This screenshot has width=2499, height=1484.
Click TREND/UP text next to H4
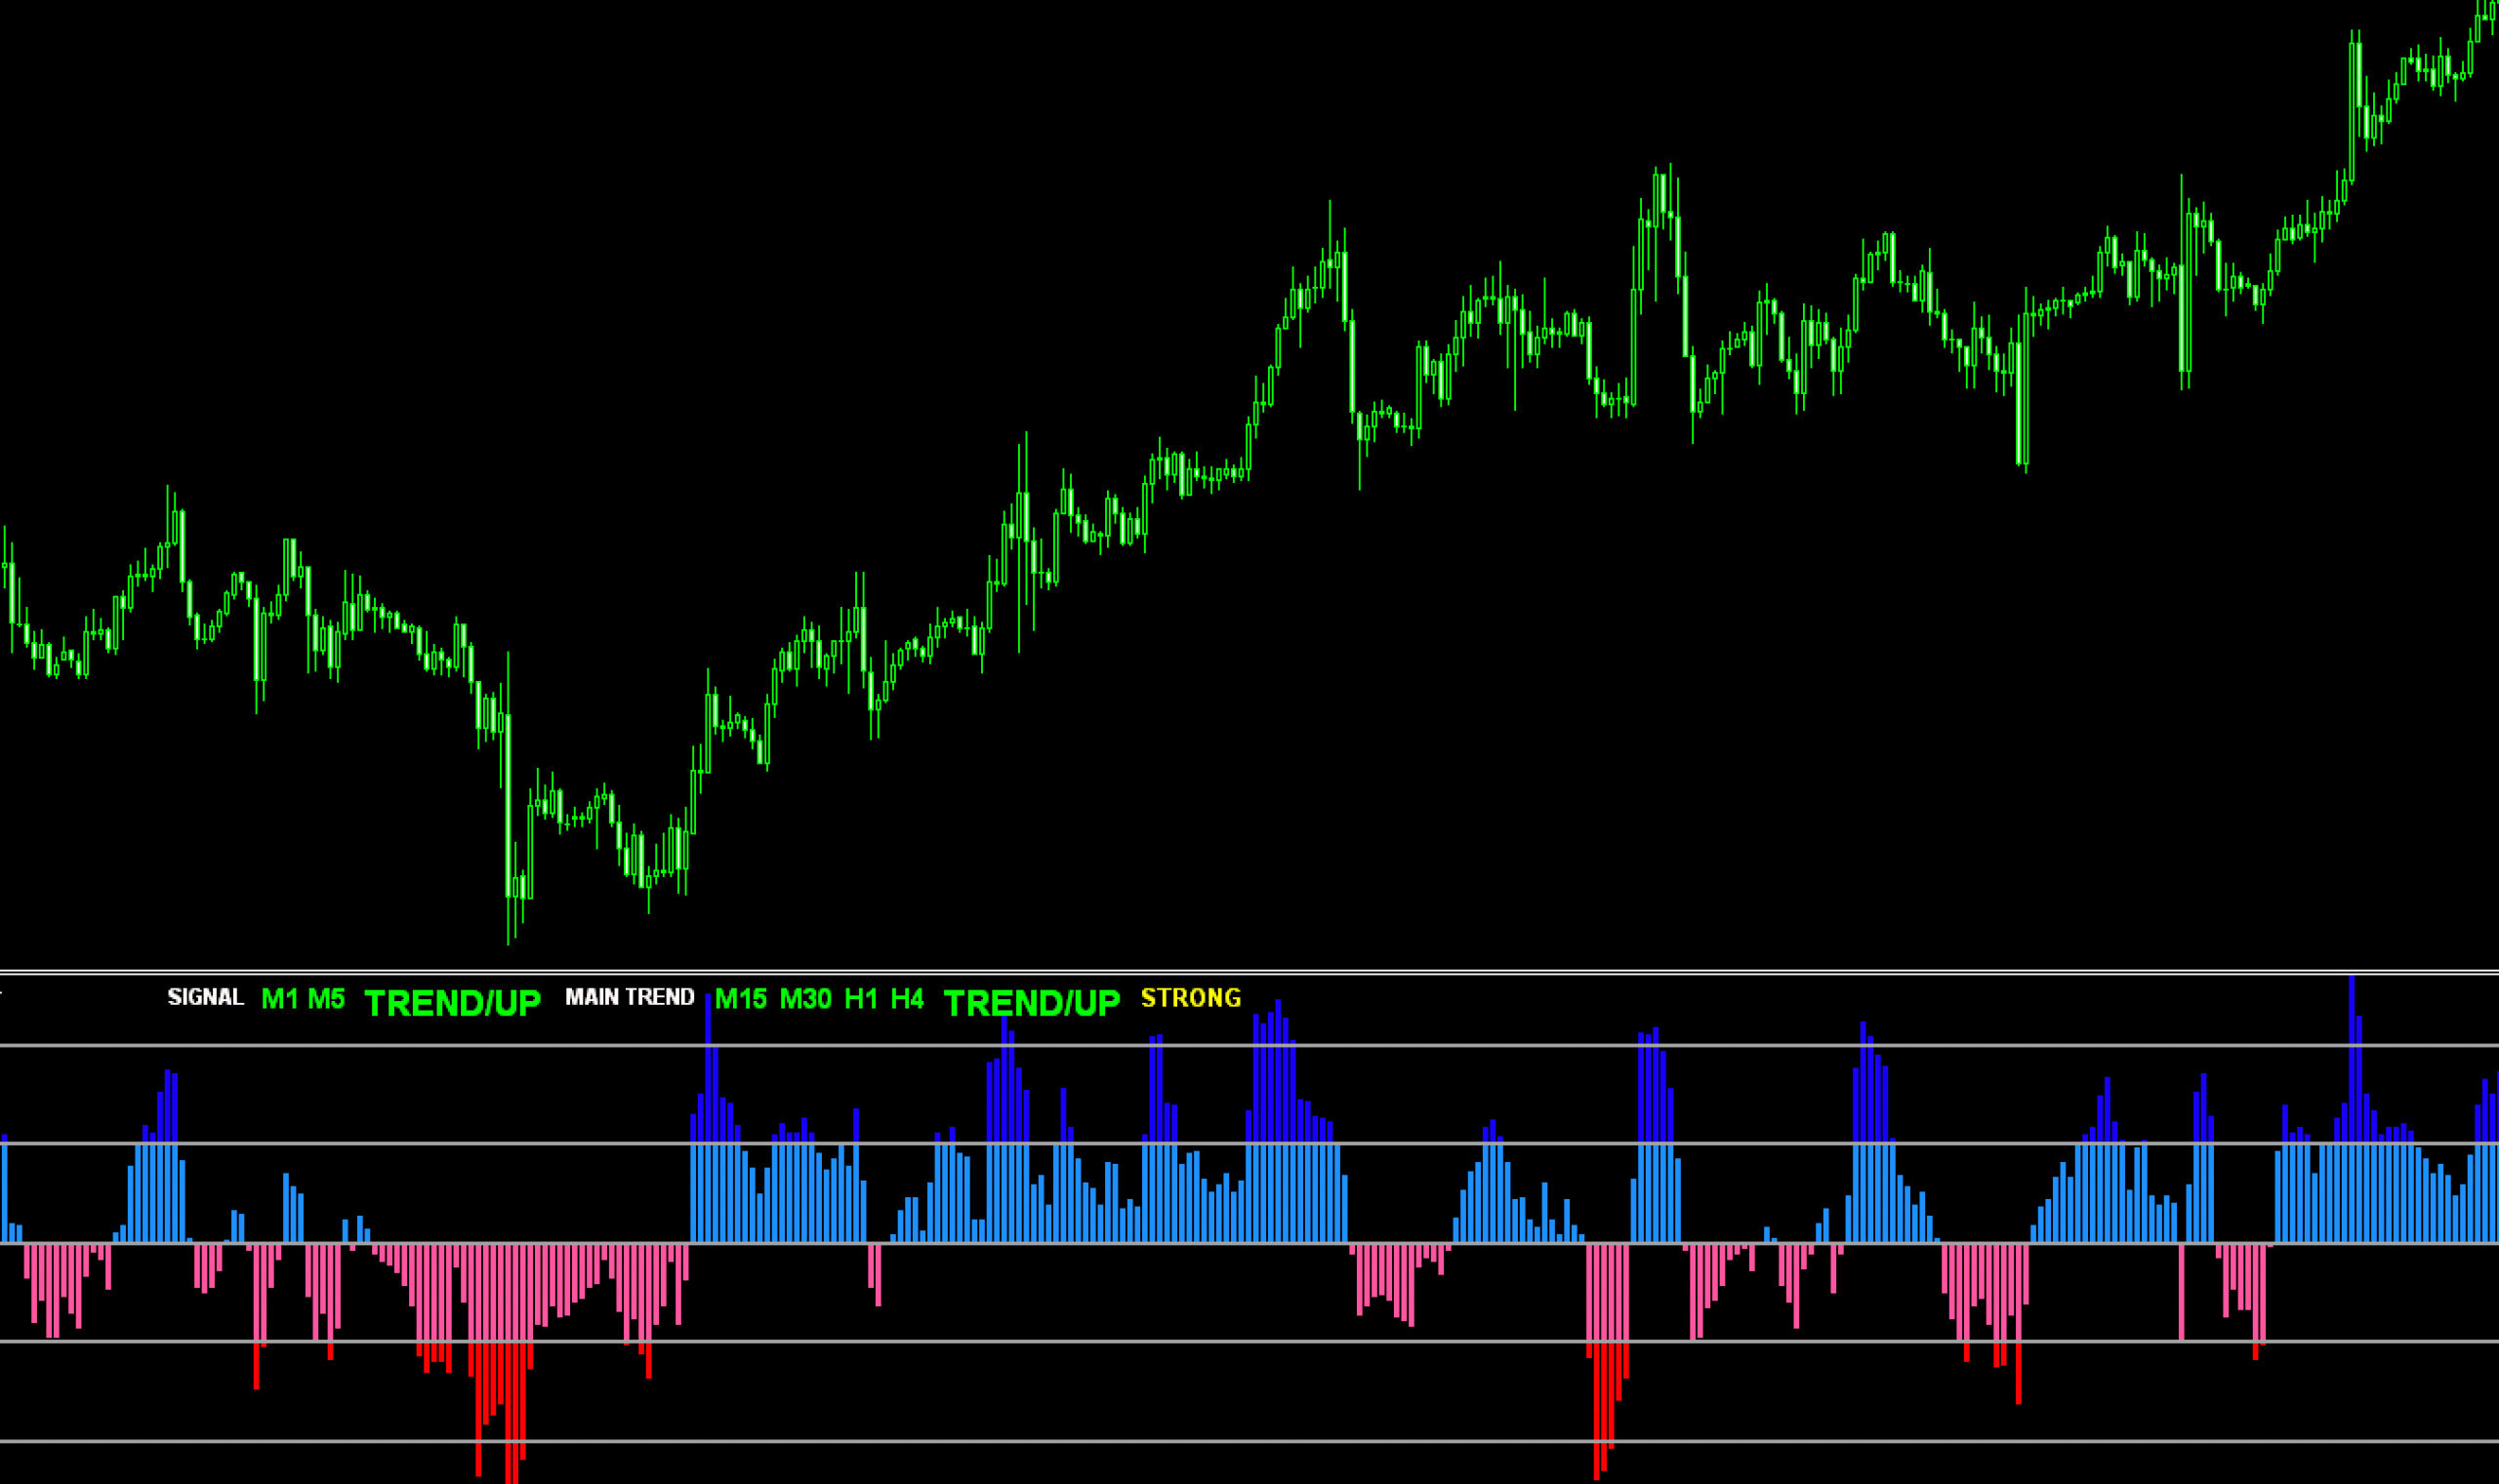[x=1032, y=1003]
